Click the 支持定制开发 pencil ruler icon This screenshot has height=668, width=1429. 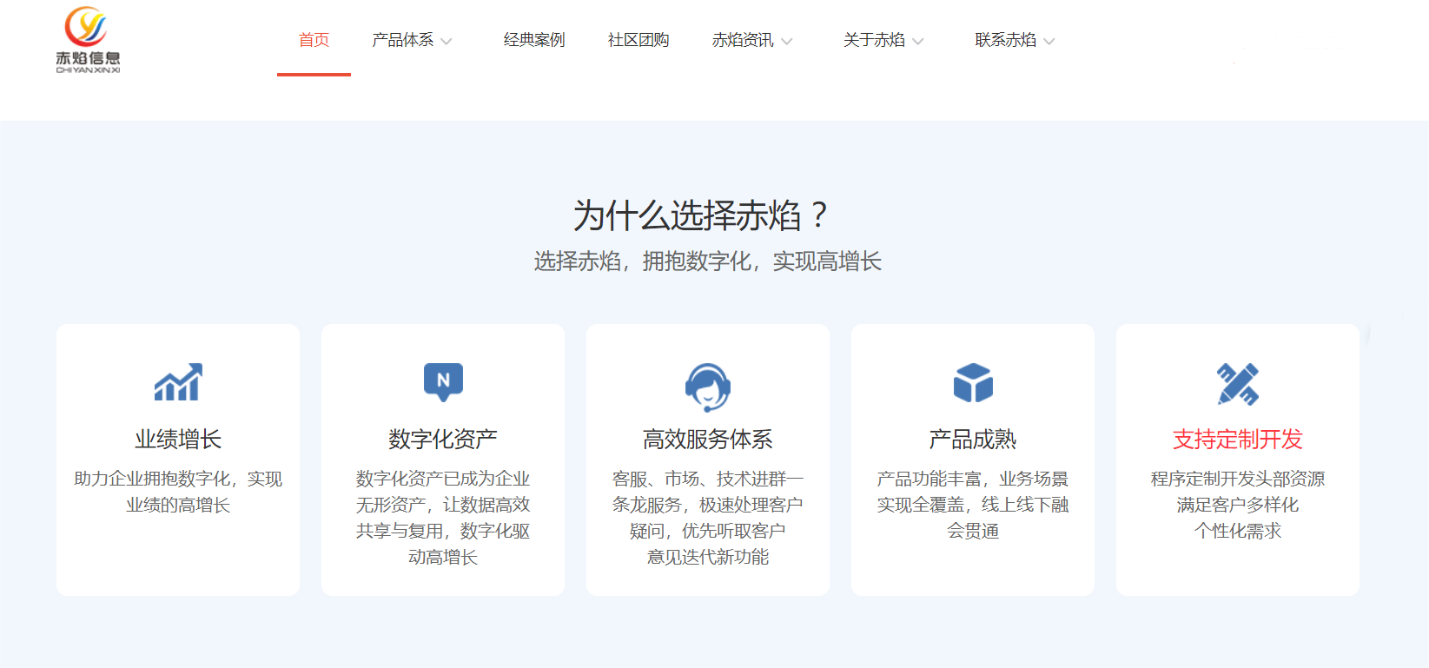click(x=1238, y=384)
